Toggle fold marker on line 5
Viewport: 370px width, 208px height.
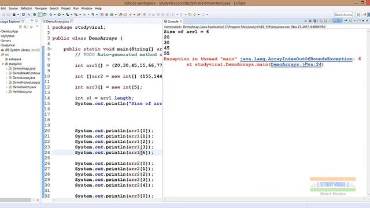[x=51, y=49]
